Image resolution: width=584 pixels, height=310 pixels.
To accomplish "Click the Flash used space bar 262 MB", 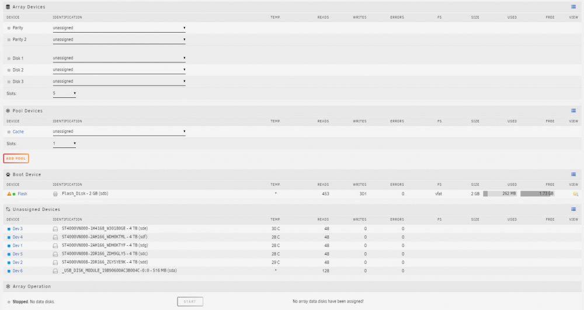I will click(x=500, y=193).
